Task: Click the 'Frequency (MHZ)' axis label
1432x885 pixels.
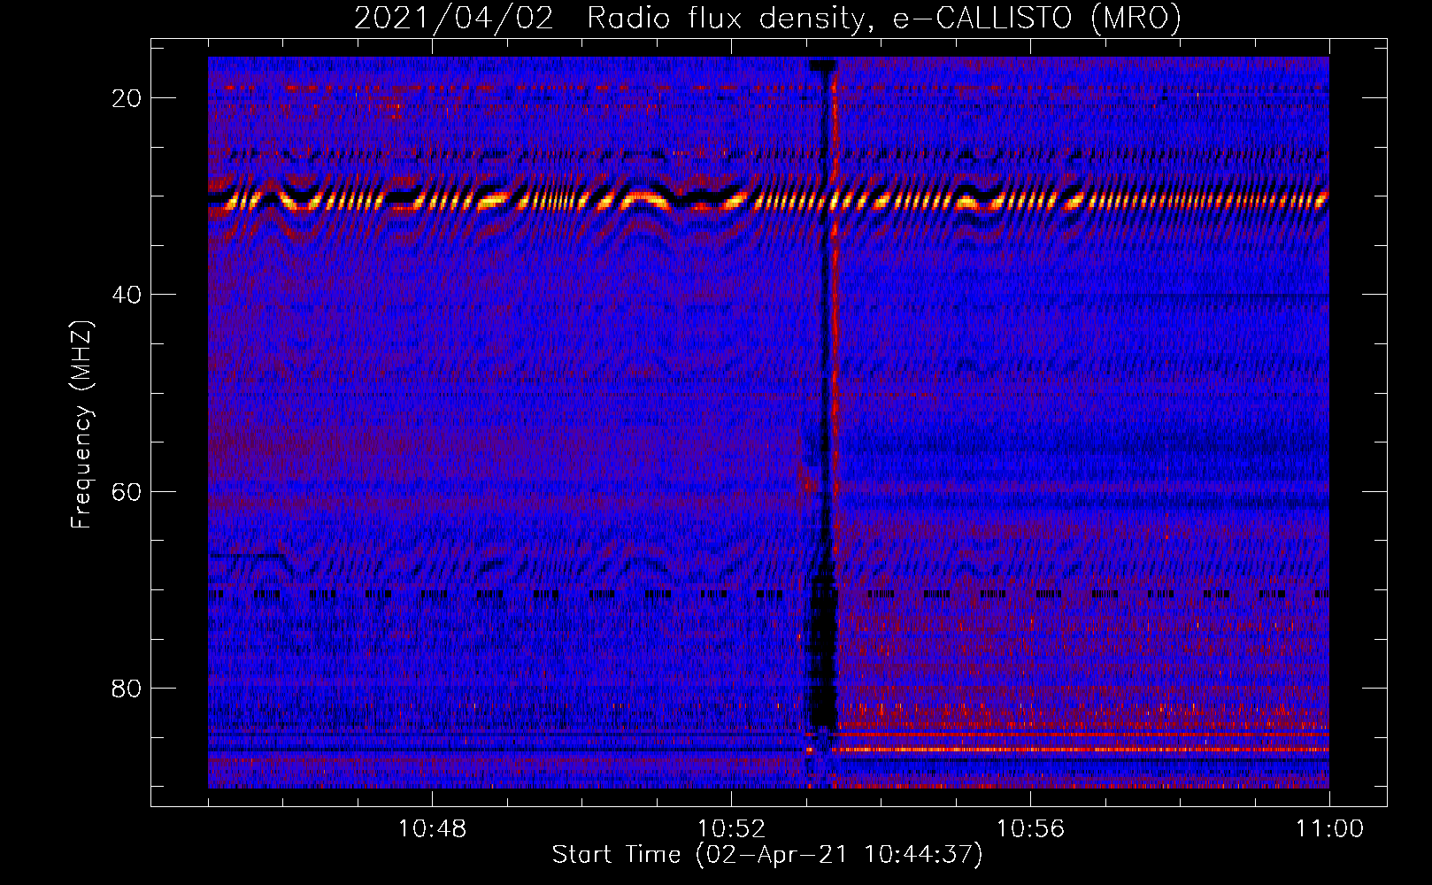Action: (81, 425)
